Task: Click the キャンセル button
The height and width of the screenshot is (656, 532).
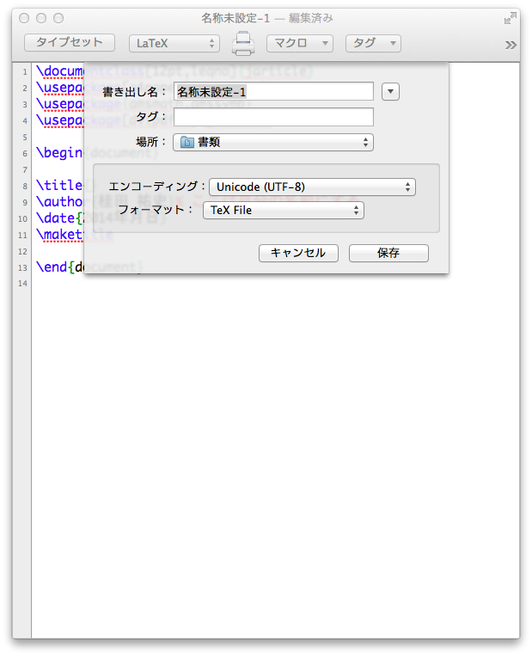Action: (298, 253)
